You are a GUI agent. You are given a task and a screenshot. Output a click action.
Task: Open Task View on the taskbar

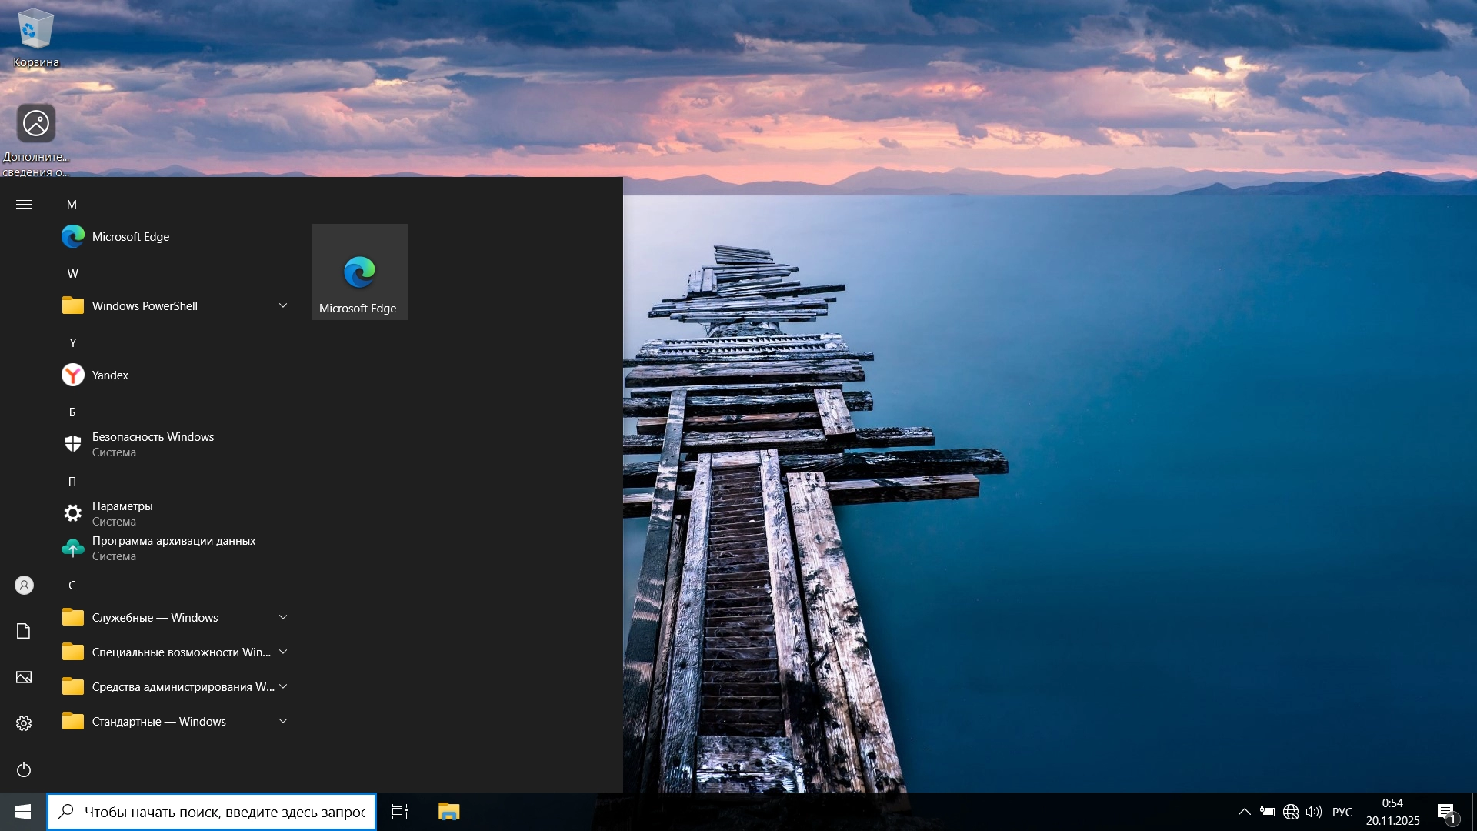(400, 812)
